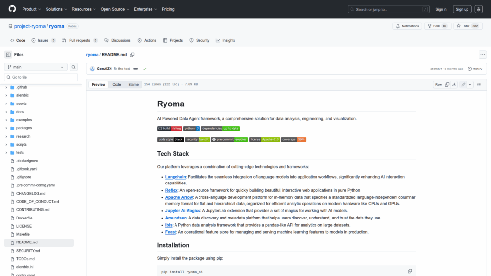
Task: Copy the pip install command
Action: [x=409, y=271]
